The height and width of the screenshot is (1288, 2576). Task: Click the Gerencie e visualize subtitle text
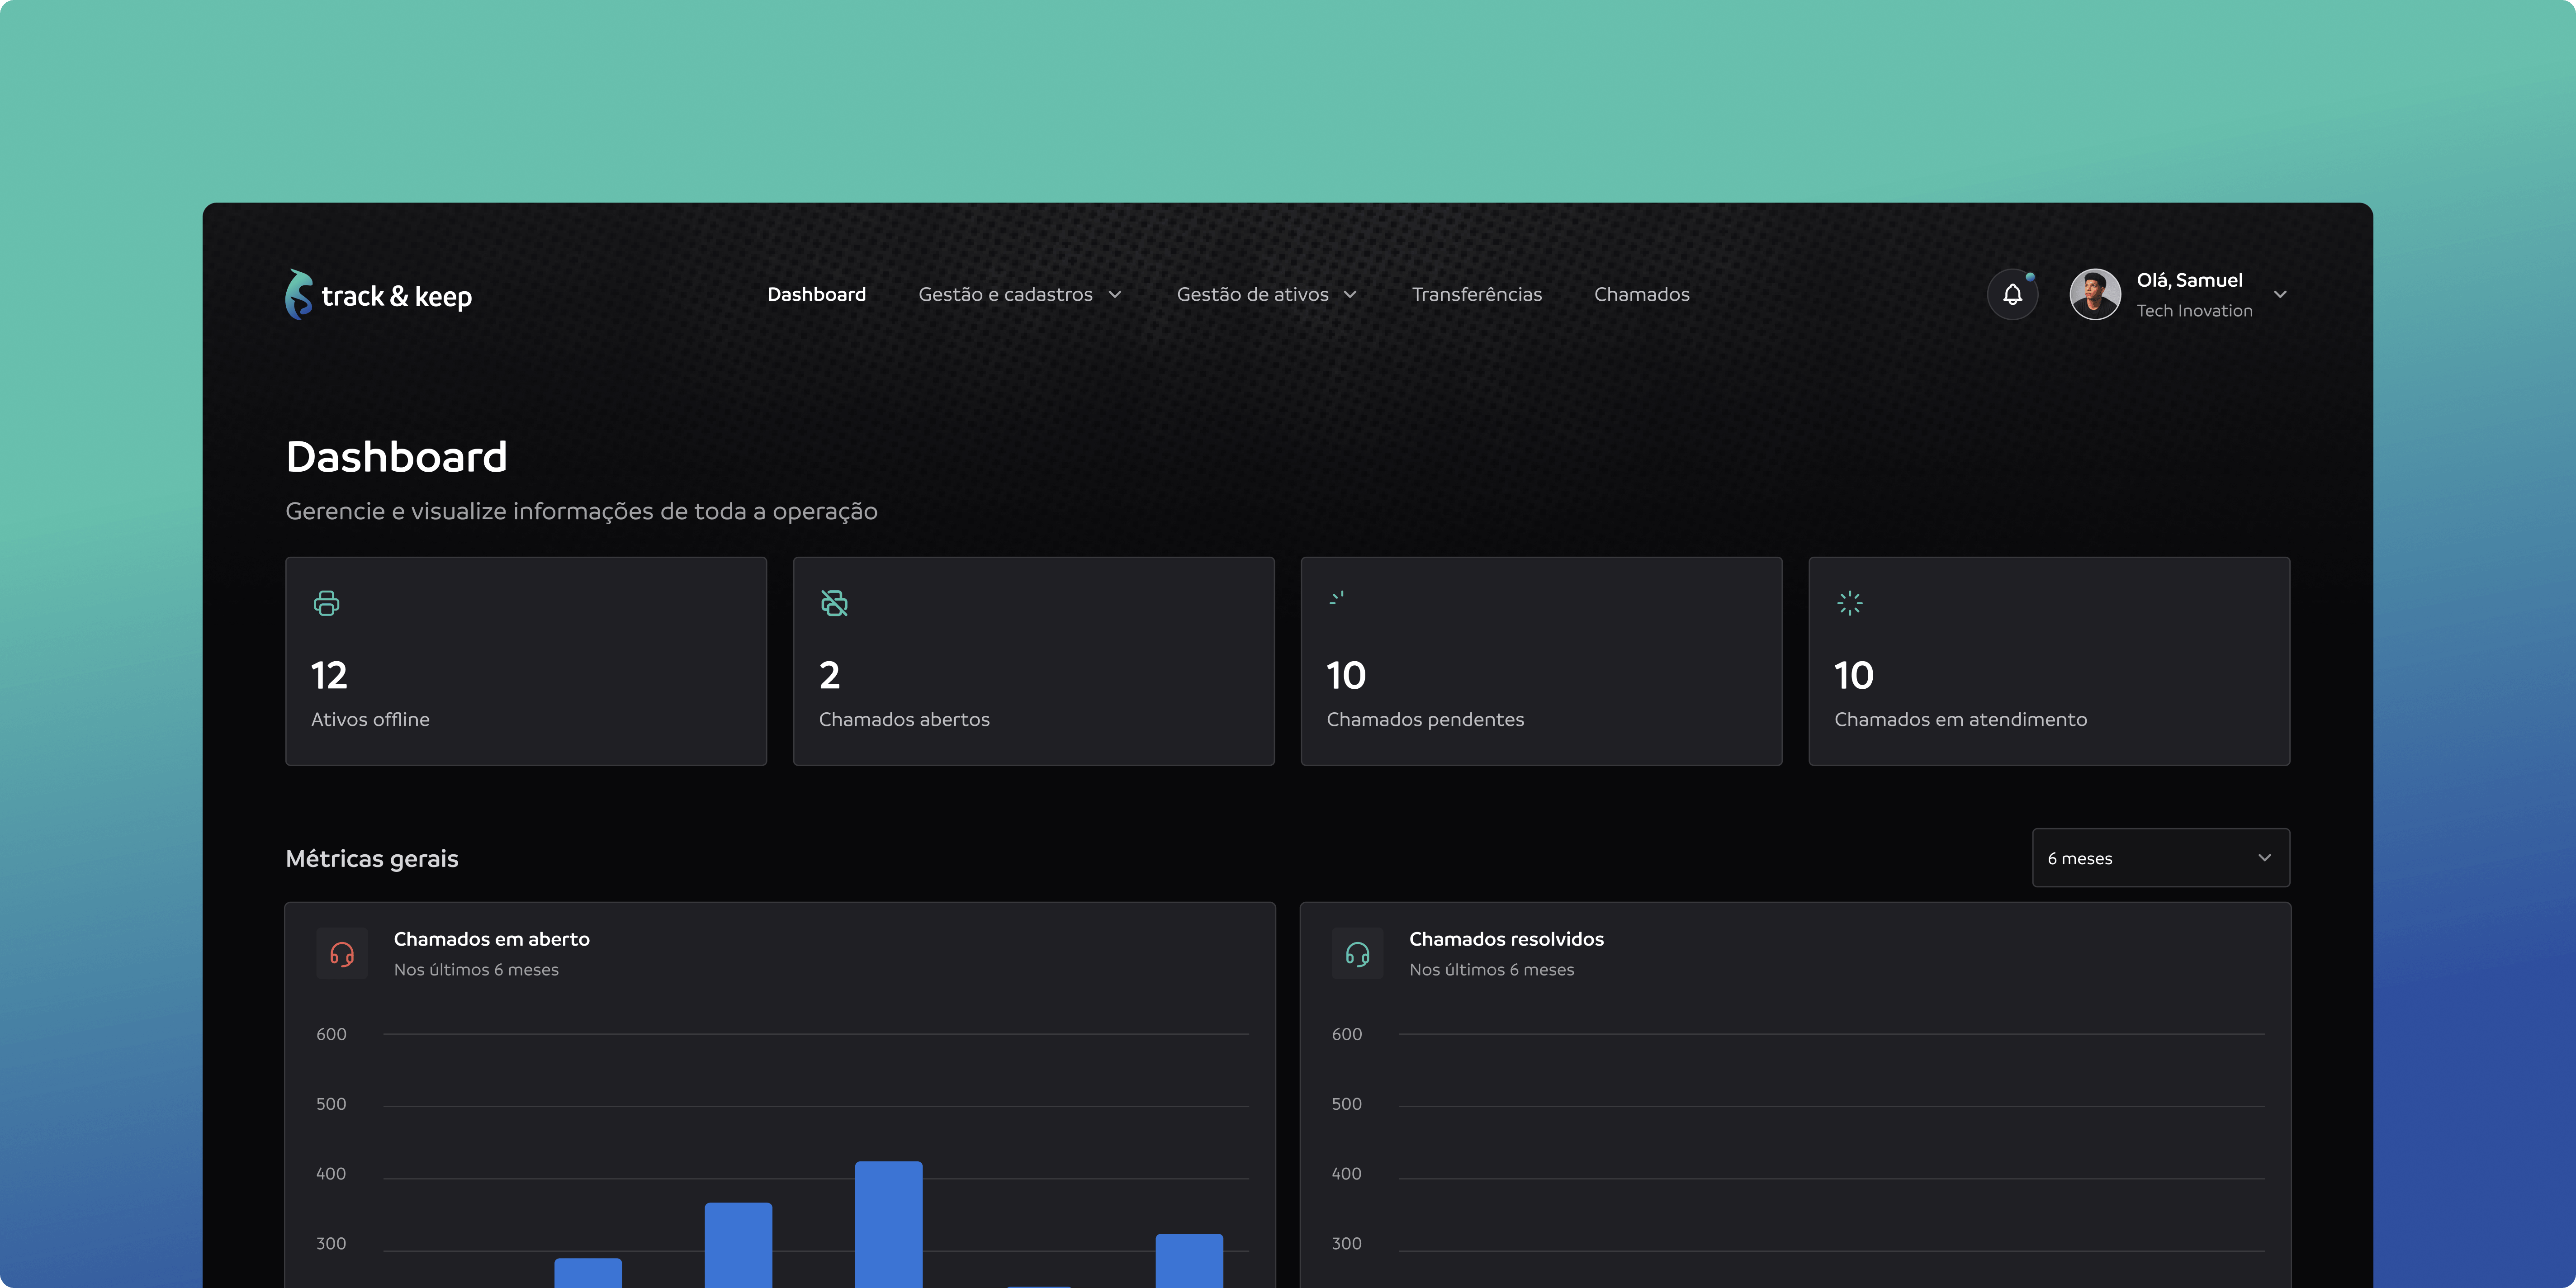(581, 511)
